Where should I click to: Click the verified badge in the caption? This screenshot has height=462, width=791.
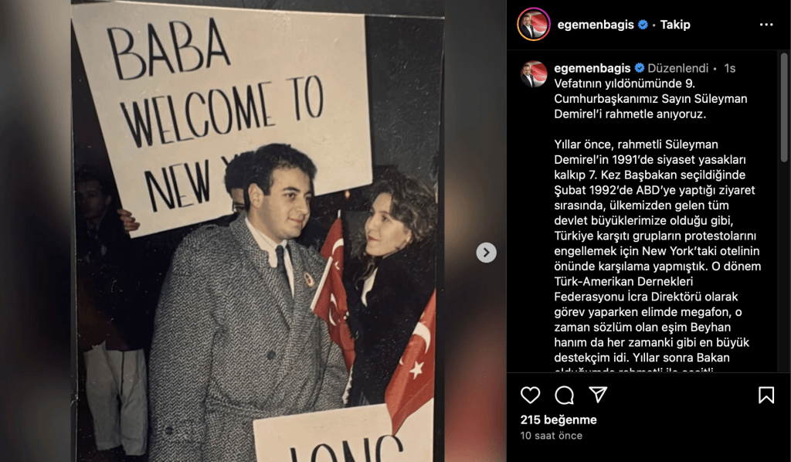click(x=639, y=68)
